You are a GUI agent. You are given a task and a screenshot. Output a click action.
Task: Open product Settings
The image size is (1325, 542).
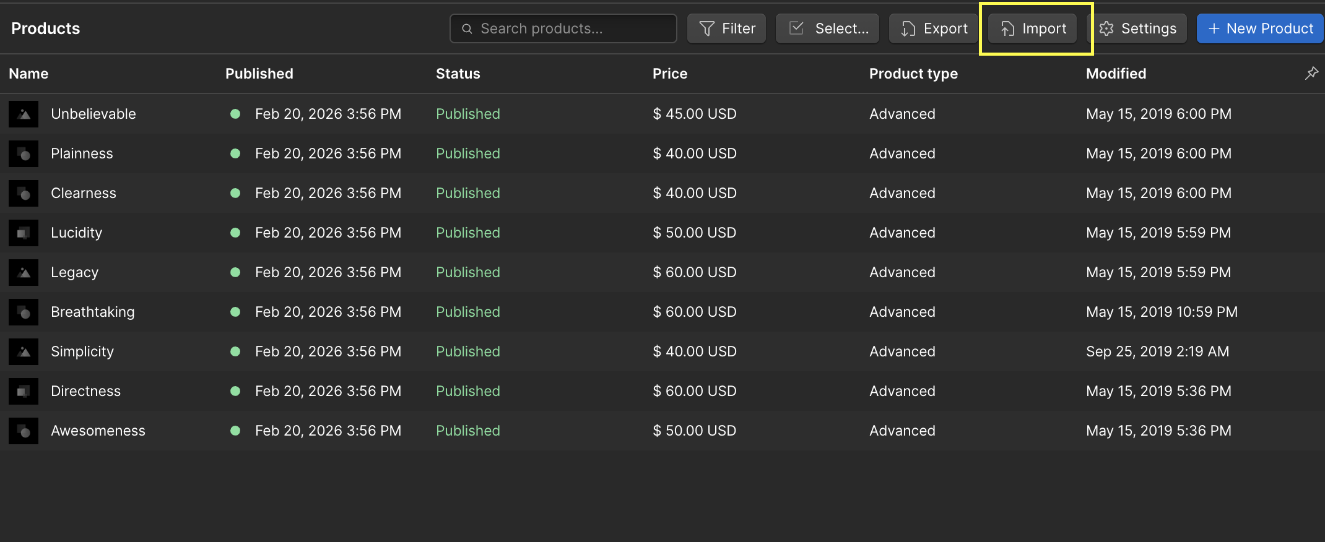(x=1137, y=28)
